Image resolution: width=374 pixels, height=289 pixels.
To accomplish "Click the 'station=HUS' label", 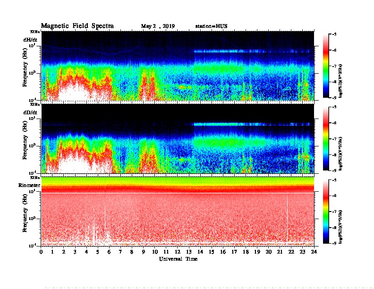I will coord(211,26).
